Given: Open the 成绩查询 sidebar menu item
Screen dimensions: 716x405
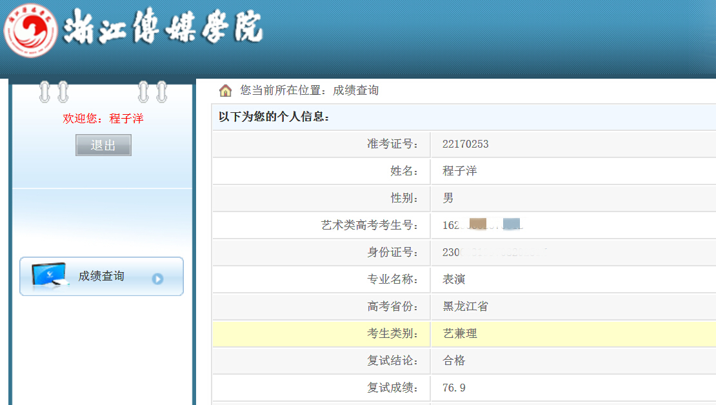Looking at the screenshot, I should click(x=101, y=277).
